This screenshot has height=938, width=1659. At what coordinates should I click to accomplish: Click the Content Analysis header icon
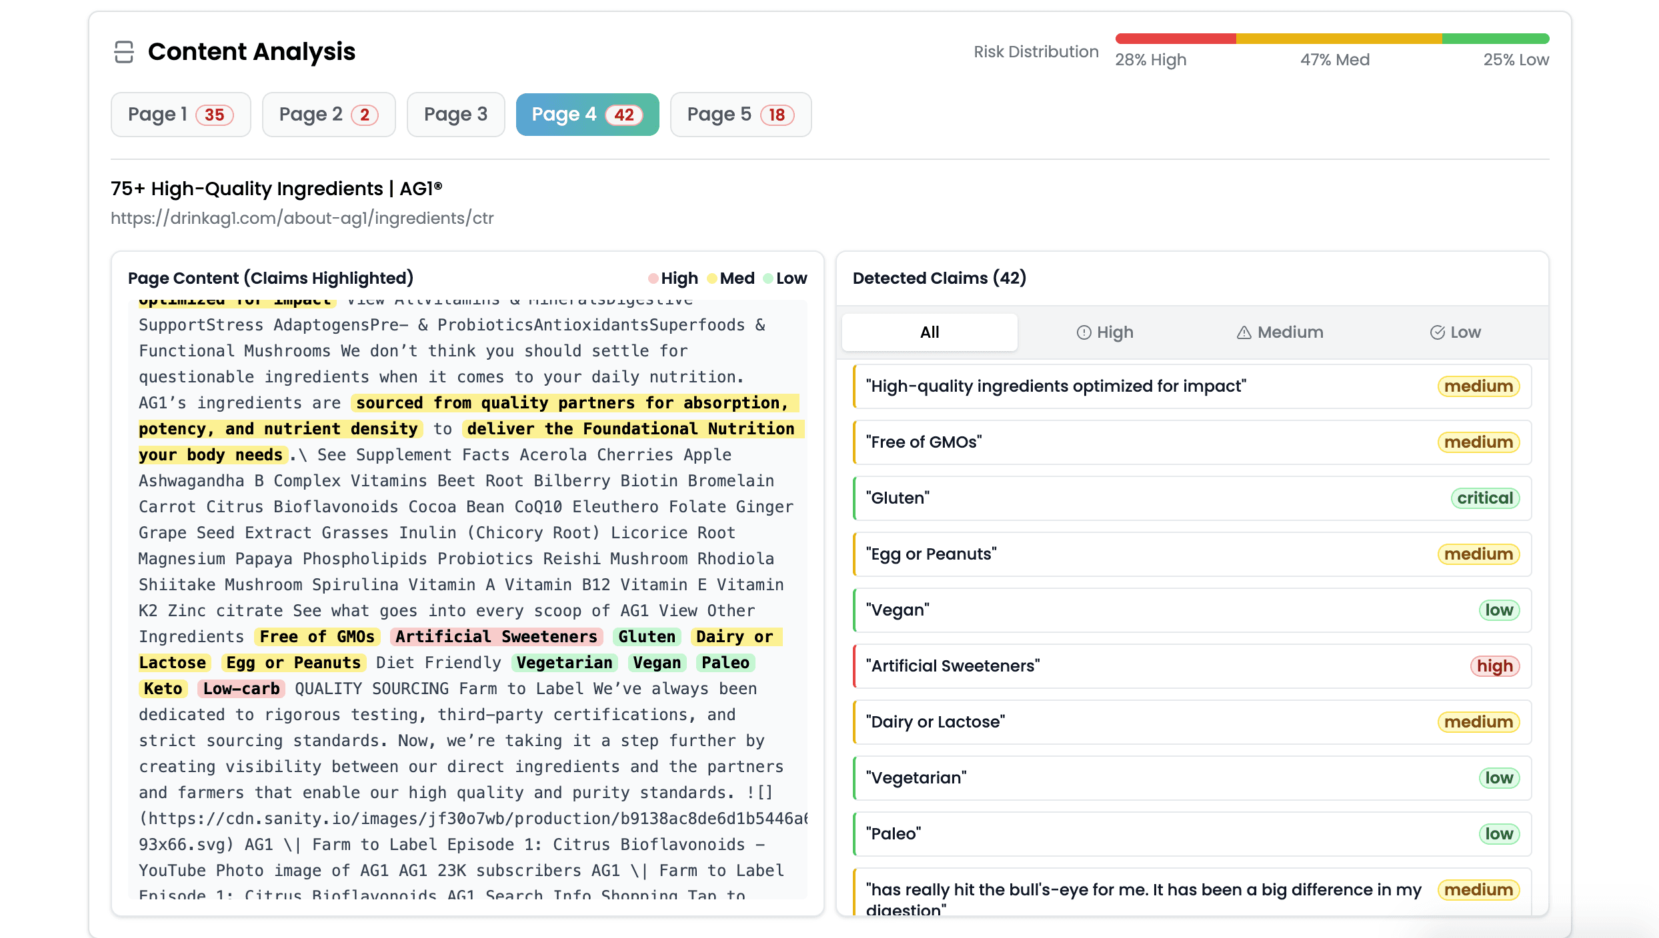[124, 52]
